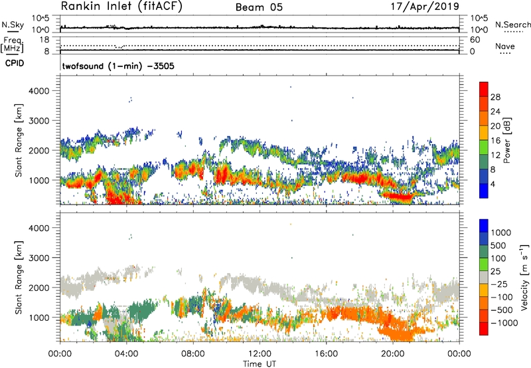Click the 'Rankin Inlet (fitACF)' title
Screen dimensions: 531x368
click(121, 7)
